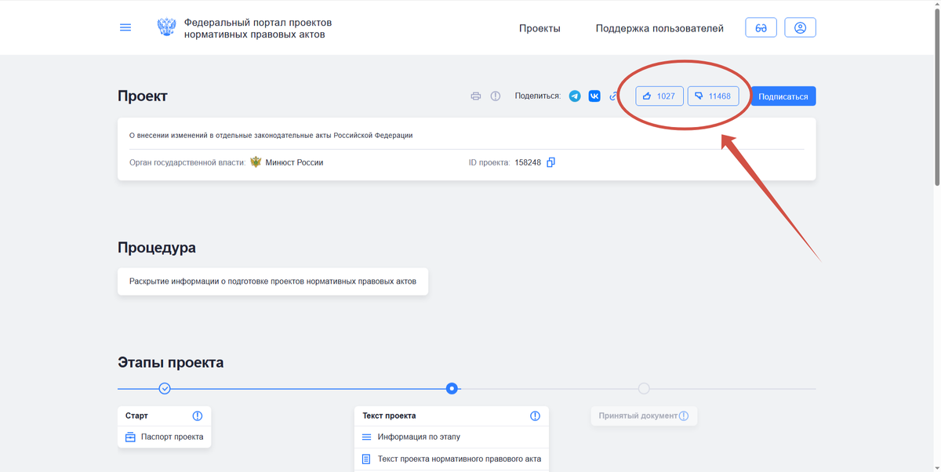Subscribe using the Подписаться button
The image size is (941, 472).
(x=783, y=96)
